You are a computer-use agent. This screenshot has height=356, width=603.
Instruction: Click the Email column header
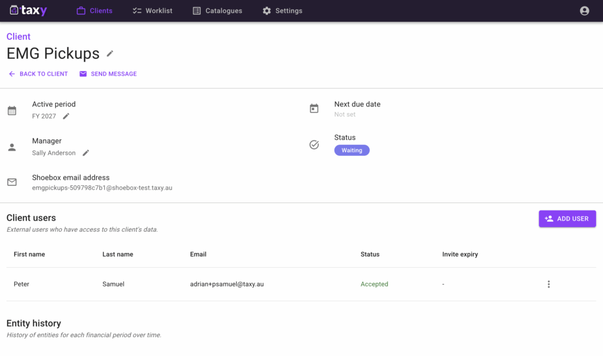(x=198, y=254)
